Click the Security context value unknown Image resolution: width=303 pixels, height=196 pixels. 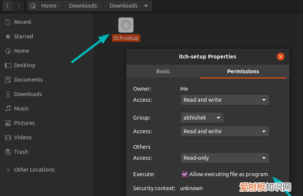pyautogui.click(x=191, y=188)
